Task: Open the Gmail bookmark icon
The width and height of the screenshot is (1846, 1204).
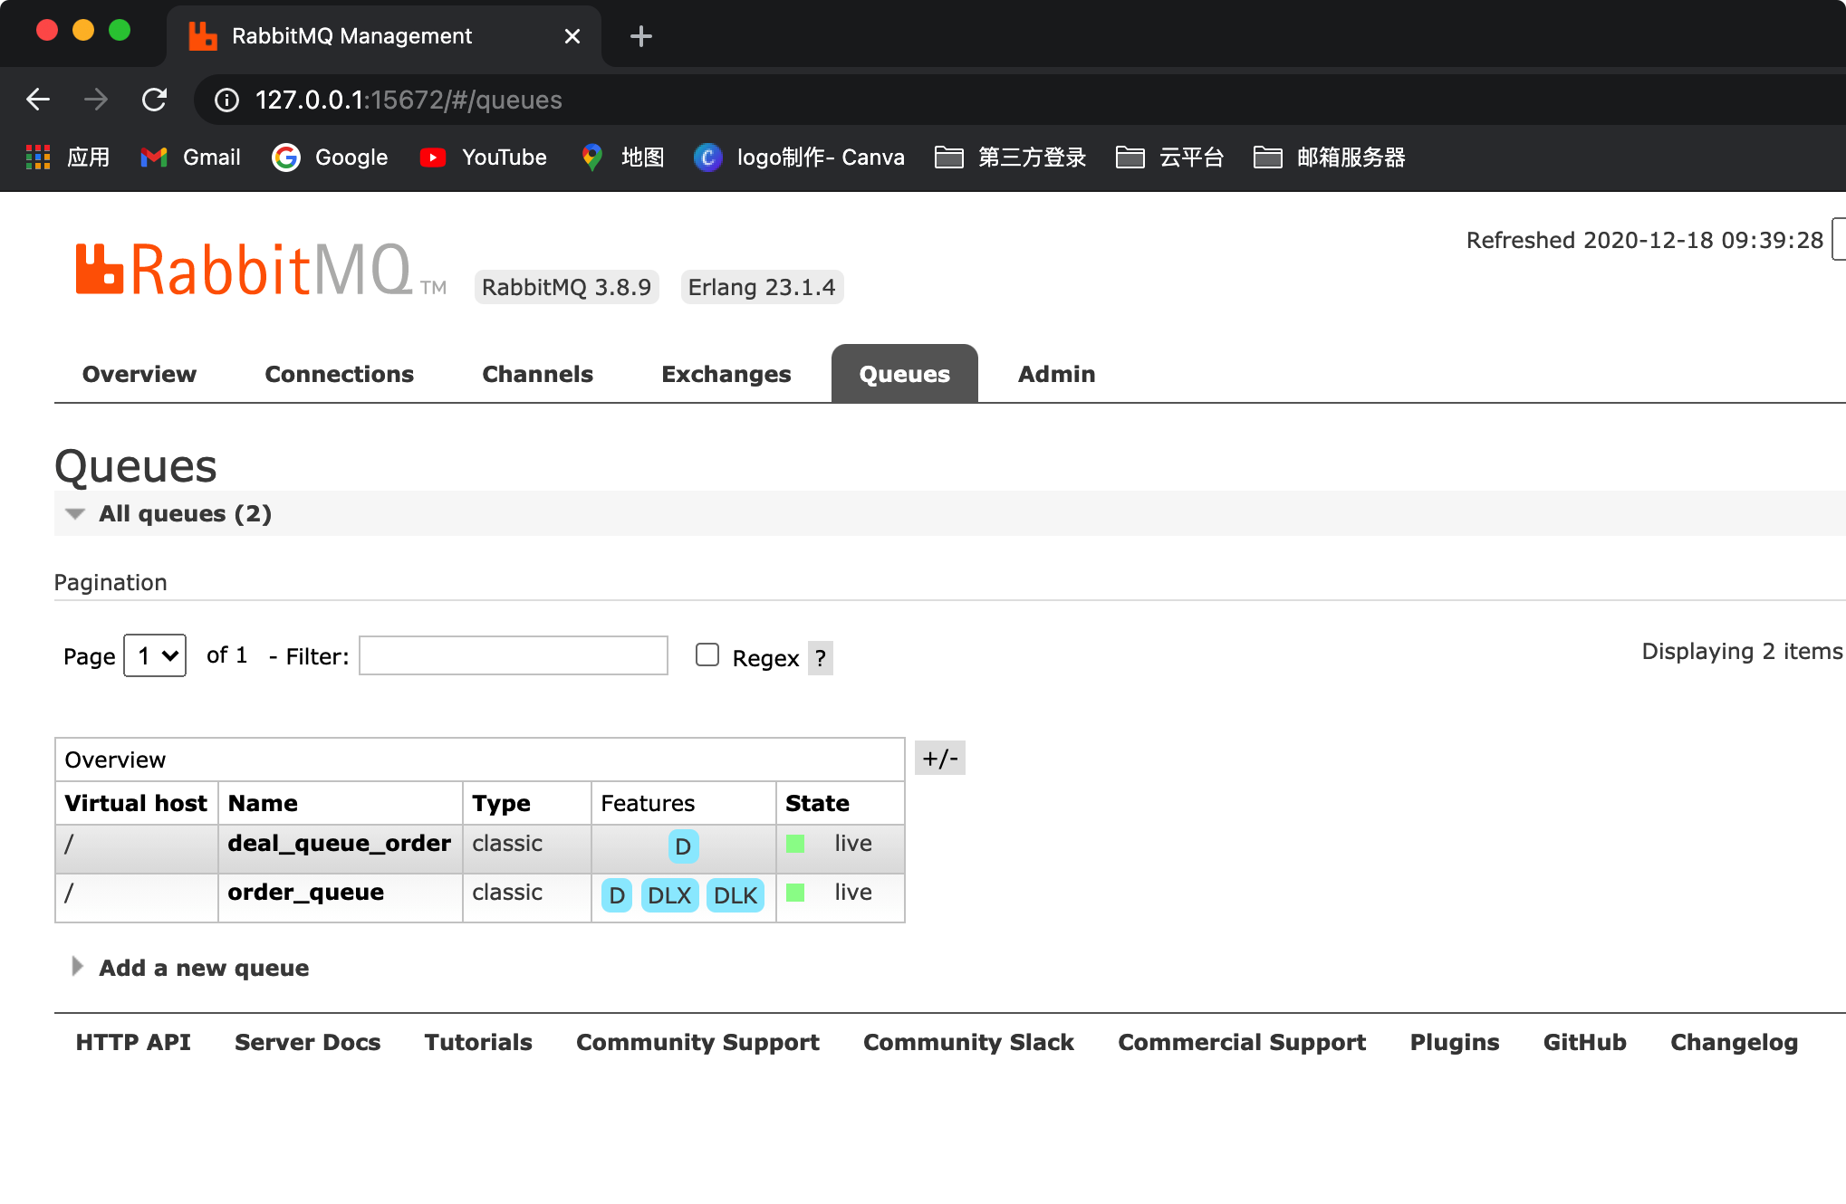Action: click(154, 158)
